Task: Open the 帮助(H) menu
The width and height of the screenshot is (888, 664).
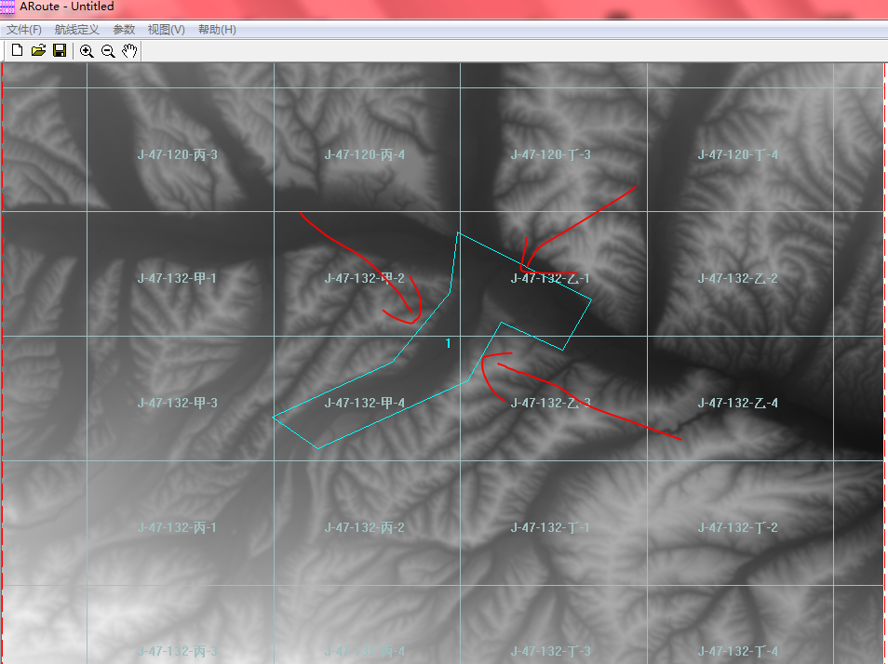Action: tap(217, 30)
